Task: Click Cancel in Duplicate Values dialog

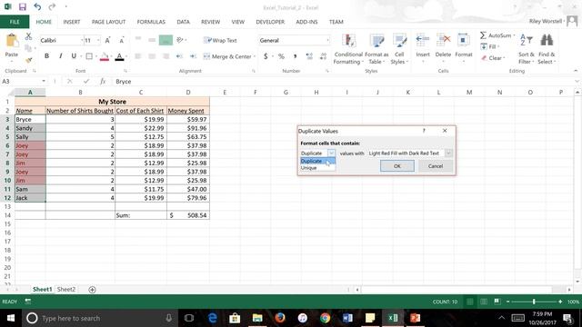Action: [436, 166]
